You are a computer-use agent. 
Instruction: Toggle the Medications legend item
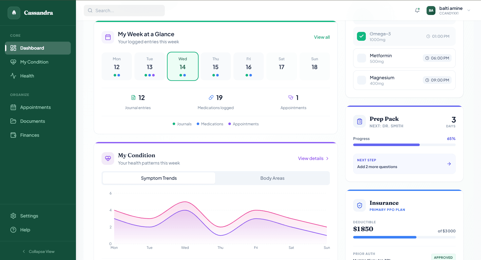(x=210, y=124)
